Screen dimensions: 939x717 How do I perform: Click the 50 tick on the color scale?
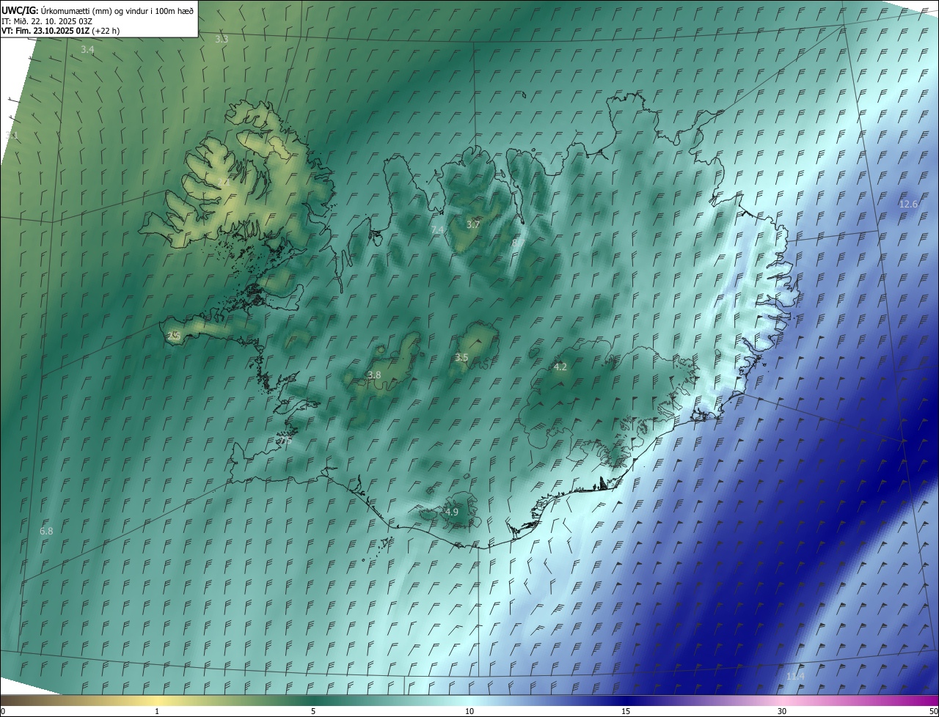933,711
